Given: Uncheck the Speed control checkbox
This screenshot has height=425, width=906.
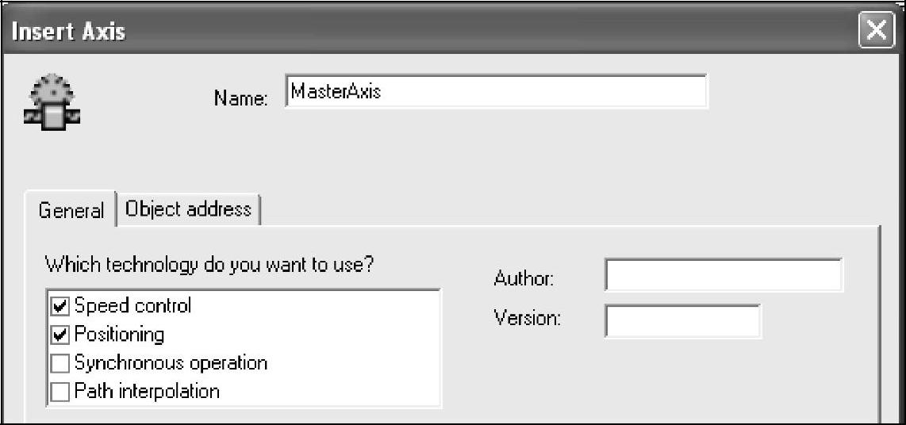Looking at the screenshot, I should 60,306.
